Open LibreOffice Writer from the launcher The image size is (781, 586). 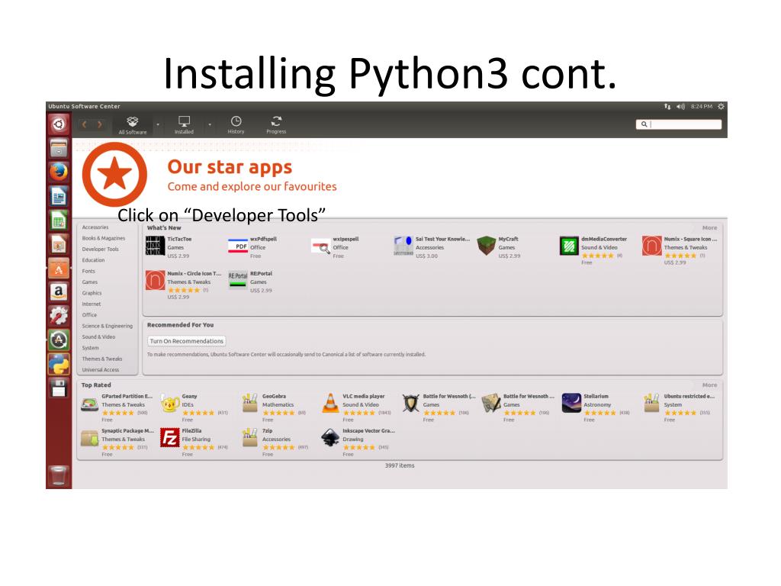(59, 196)
